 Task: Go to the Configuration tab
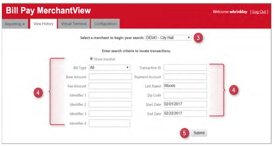click(x=105, y=24)
